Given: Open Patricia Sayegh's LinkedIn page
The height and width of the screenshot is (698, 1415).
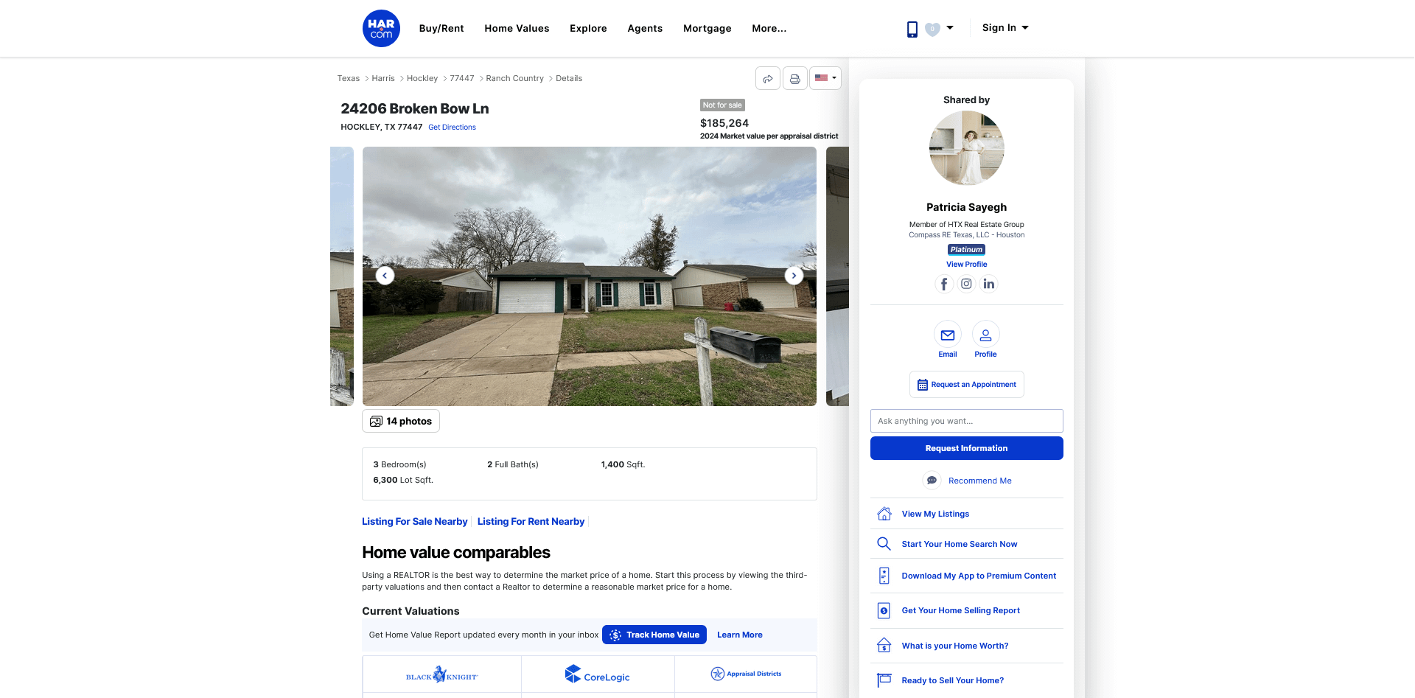Looking at the screenshot, I should coord(989,284).
